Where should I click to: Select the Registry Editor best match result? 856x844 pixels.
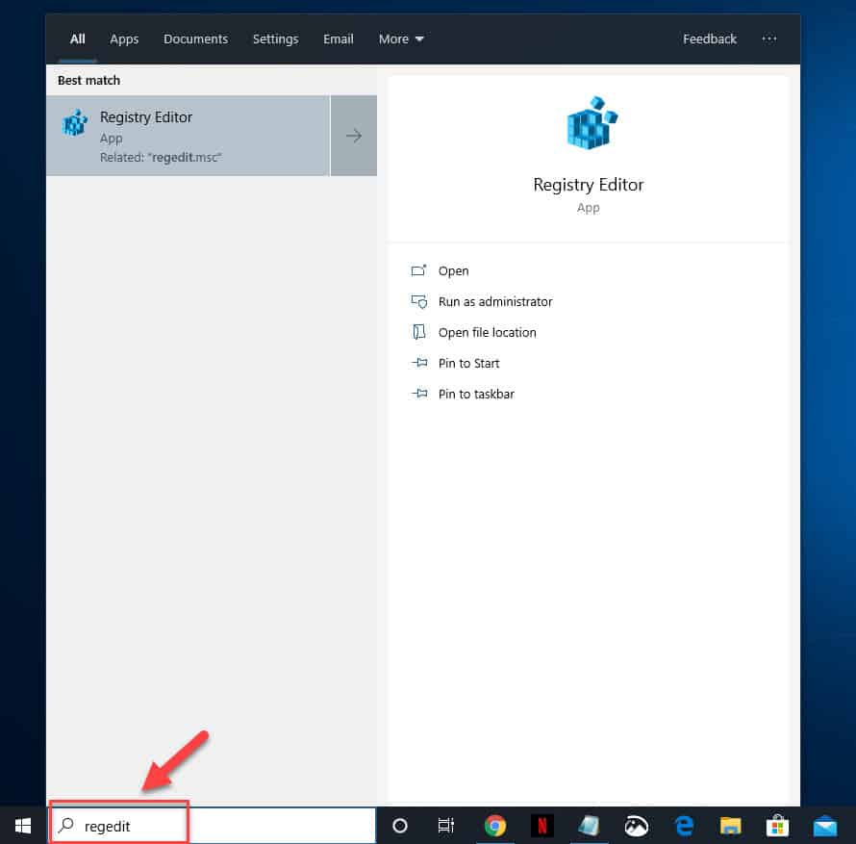click(188, 136)
